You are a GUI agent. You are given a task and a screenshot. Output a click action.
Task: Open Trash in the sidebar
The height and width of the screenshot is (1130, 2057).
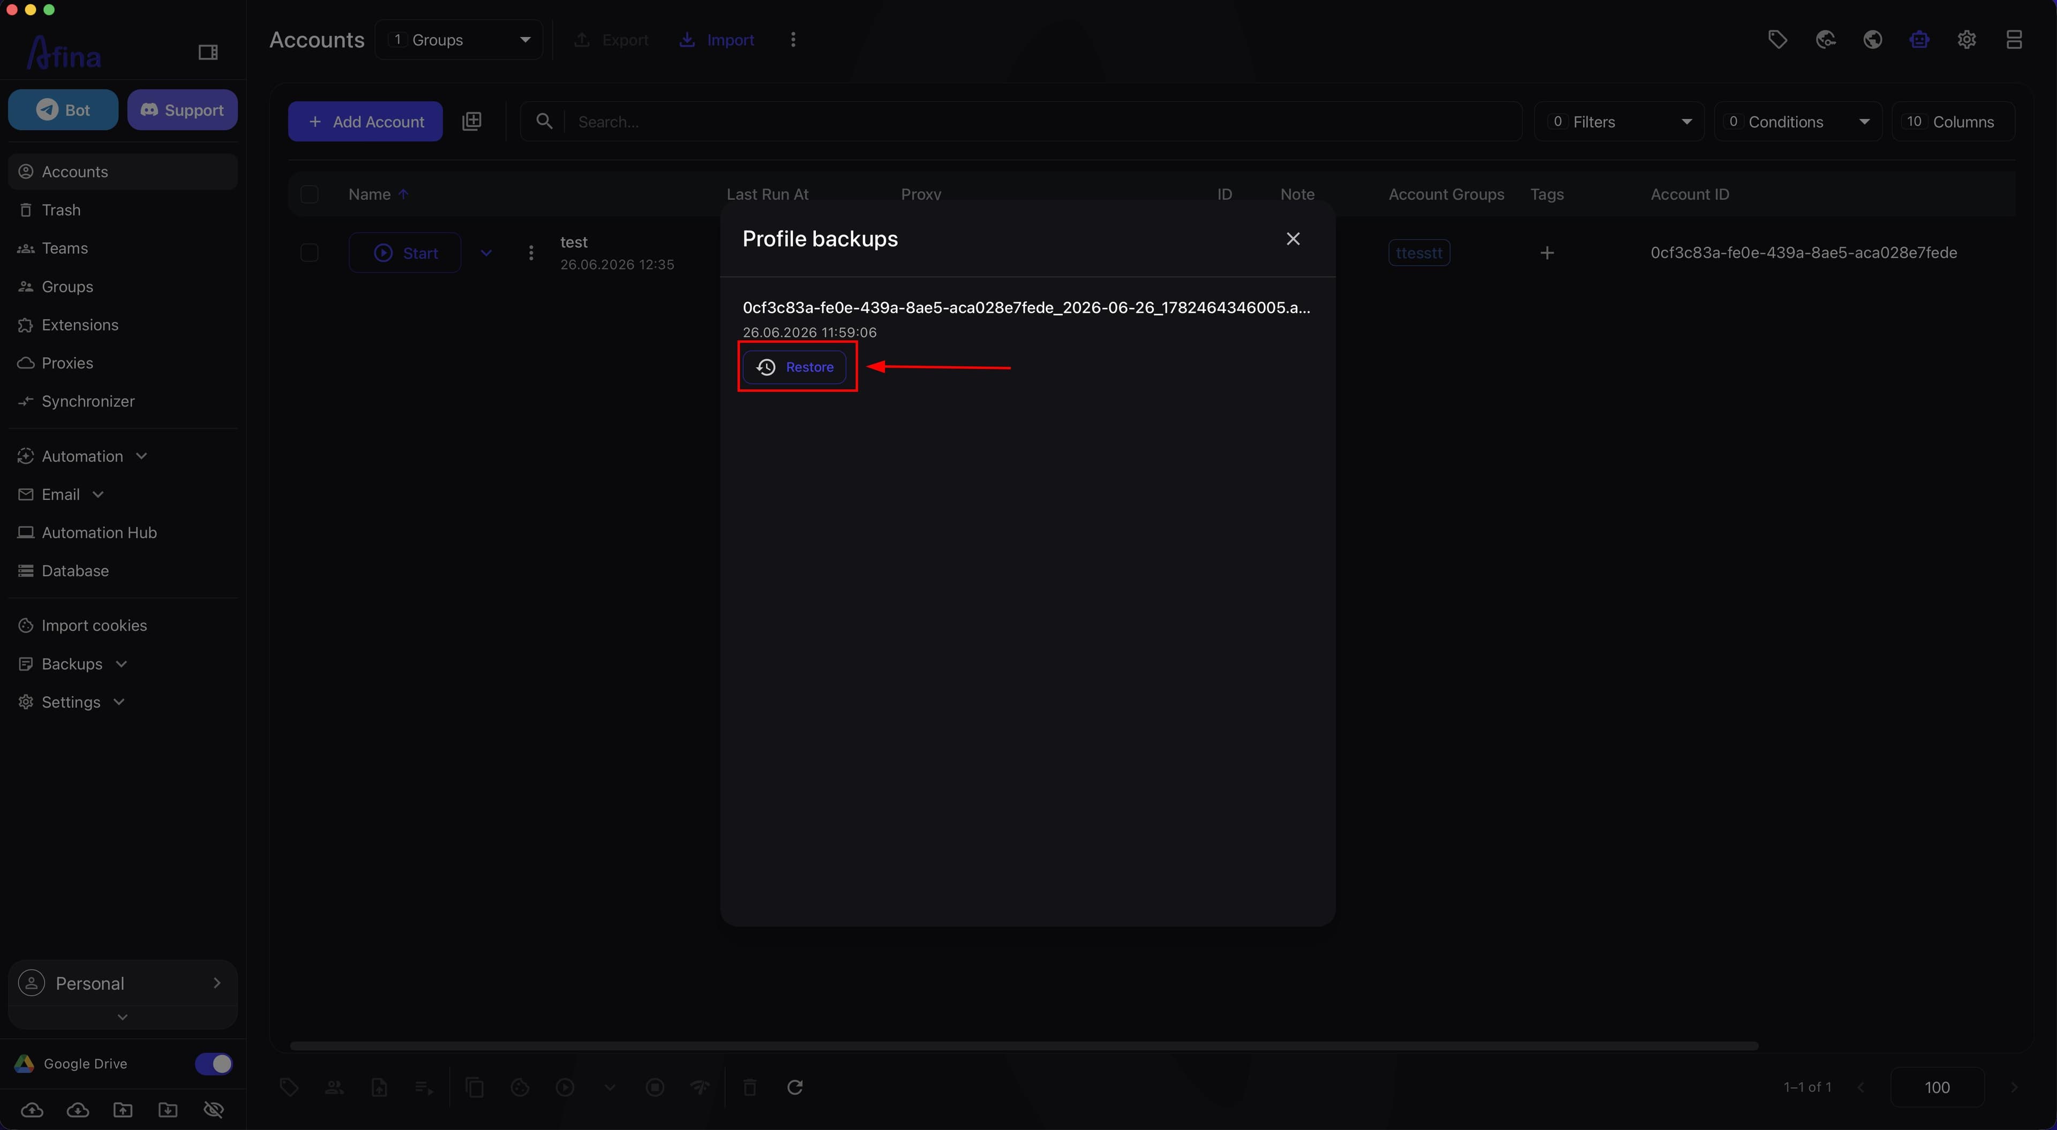click(122, 210)
